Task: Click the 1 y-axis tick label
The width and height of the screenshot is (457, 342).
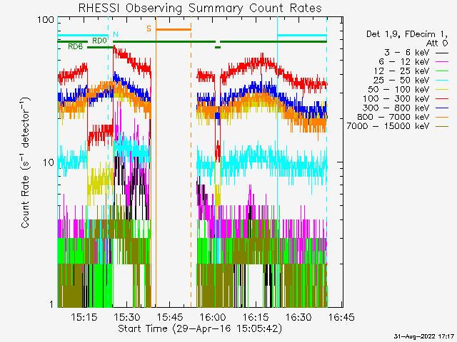Action: (51, 304)
